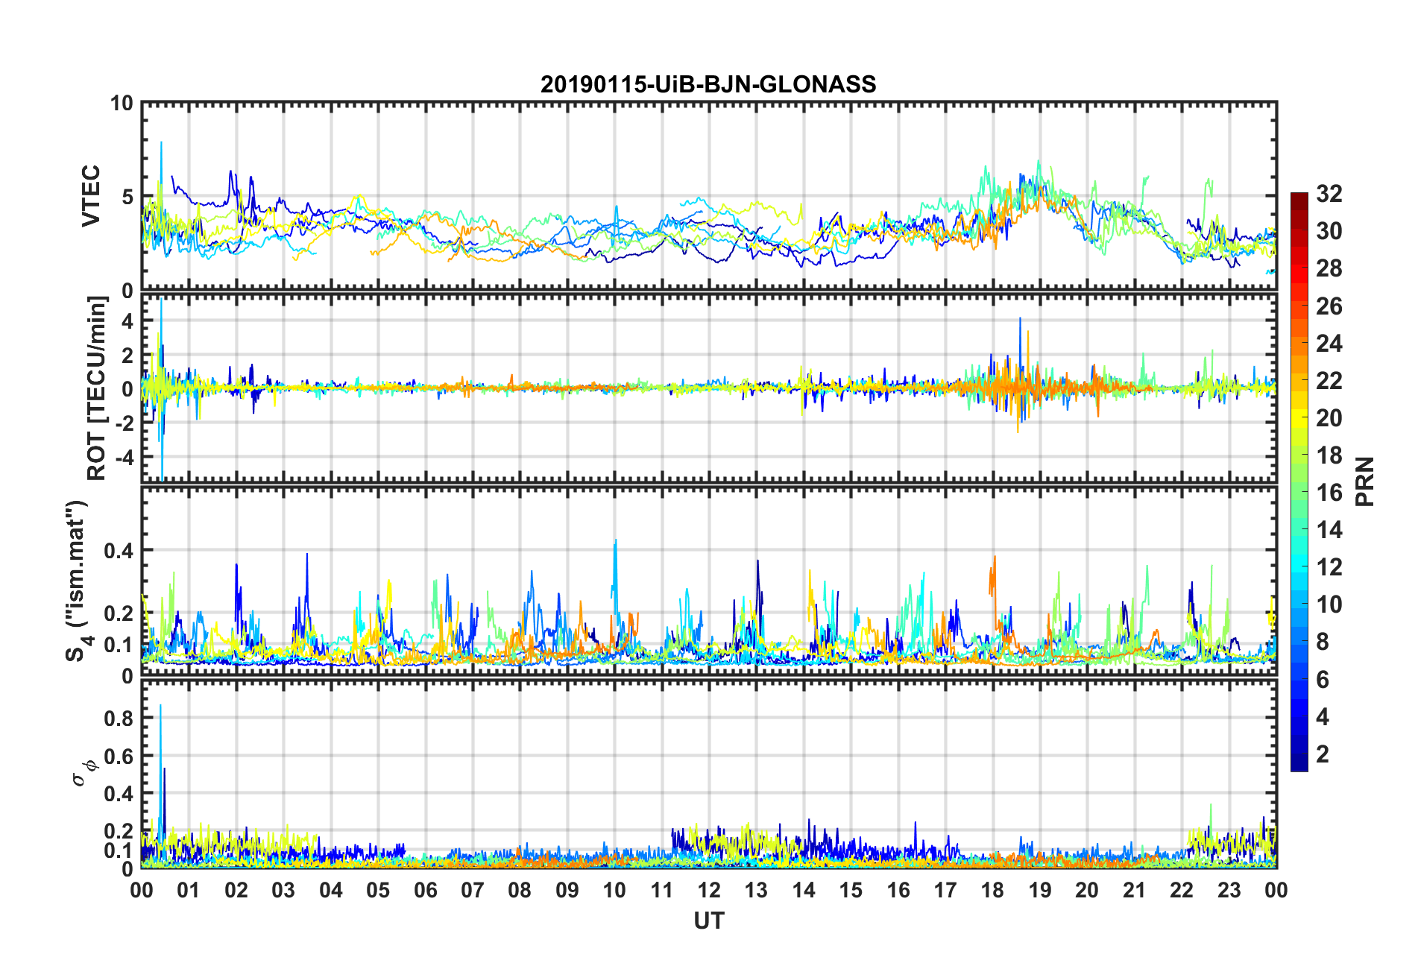This screenshot has width=1418, height=963.
Task: Click PRN colorbar tick label 6
Action: coord(1323,679)
